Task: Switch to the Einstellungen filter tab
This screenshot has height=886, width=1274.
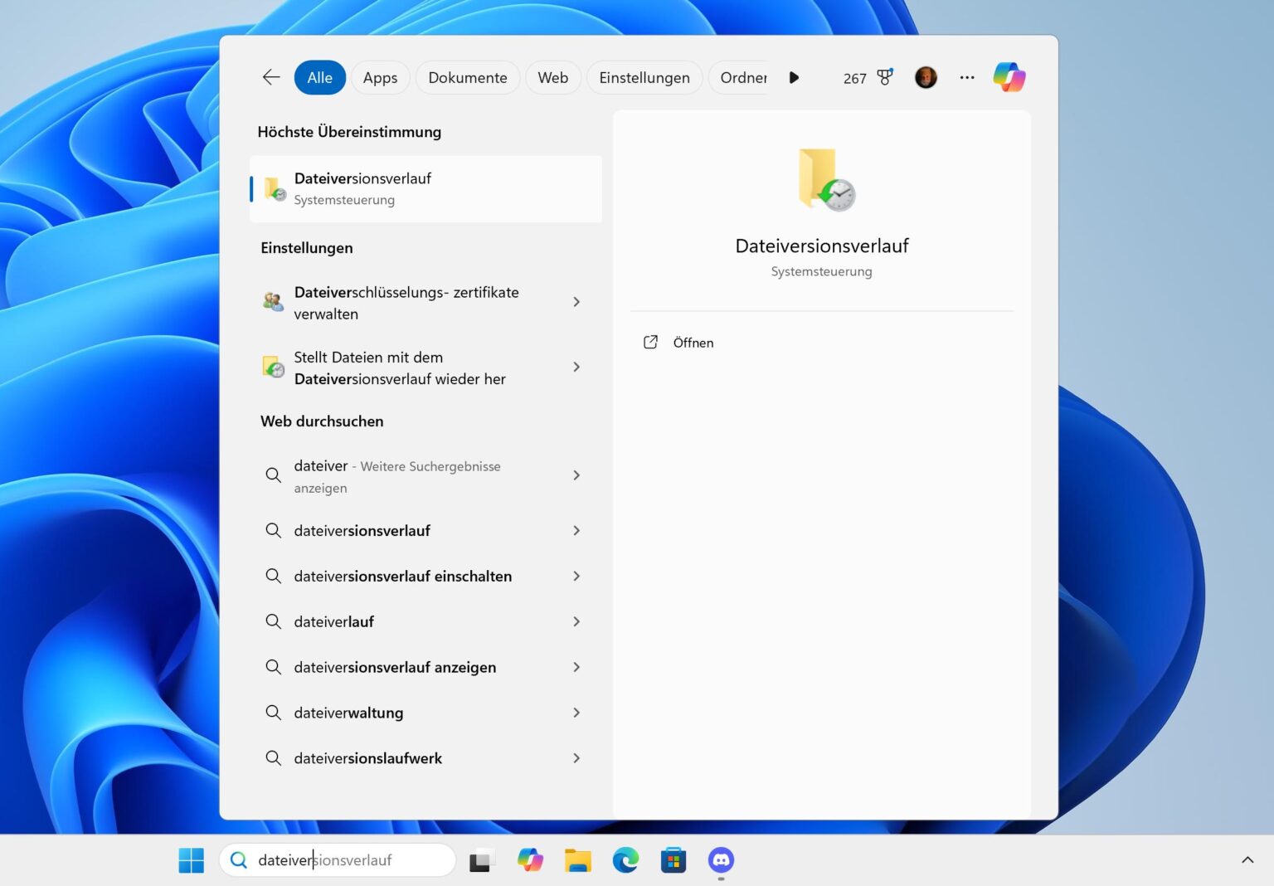Action: (644, 77)
